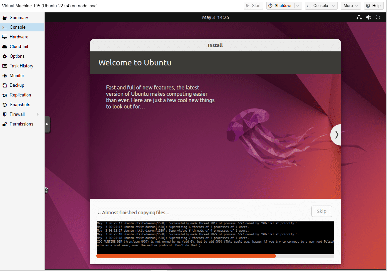The height and width of the screenshot is (271, 387).
Task: Open the Console dropdown arrow
Action: (333, 6)
